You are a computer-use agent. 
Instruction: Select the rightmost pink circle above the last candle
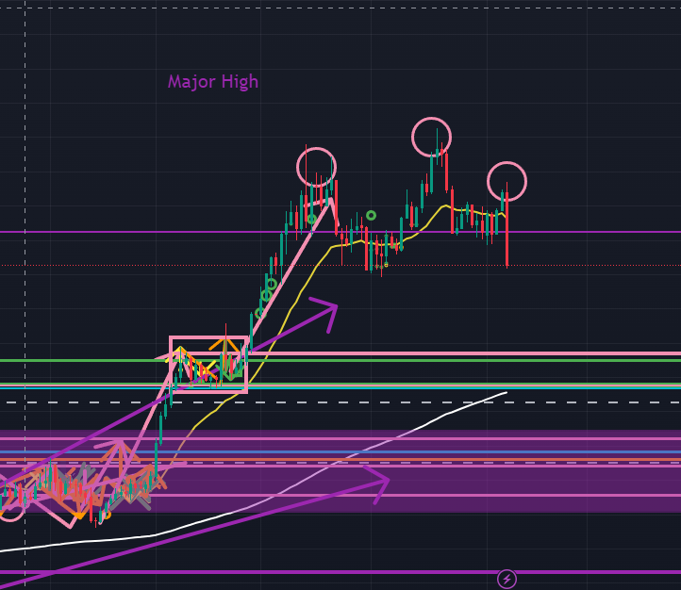[507, 180]
